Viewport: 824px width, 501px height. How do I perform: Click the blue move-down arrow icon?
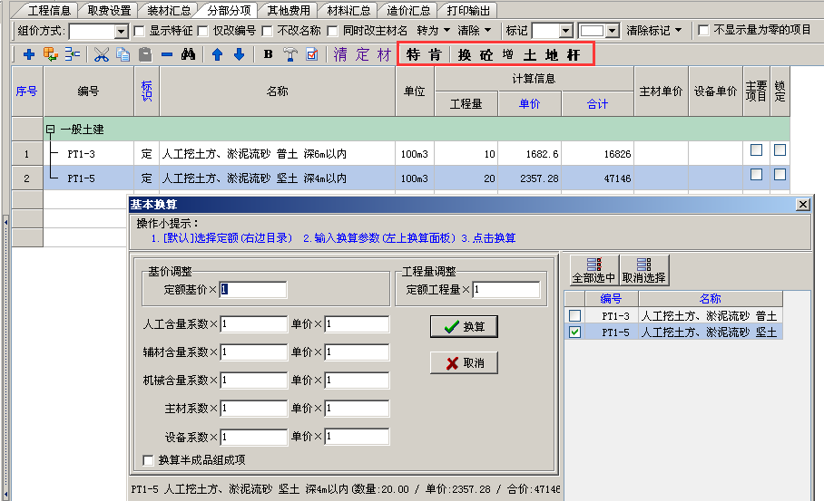239,54
